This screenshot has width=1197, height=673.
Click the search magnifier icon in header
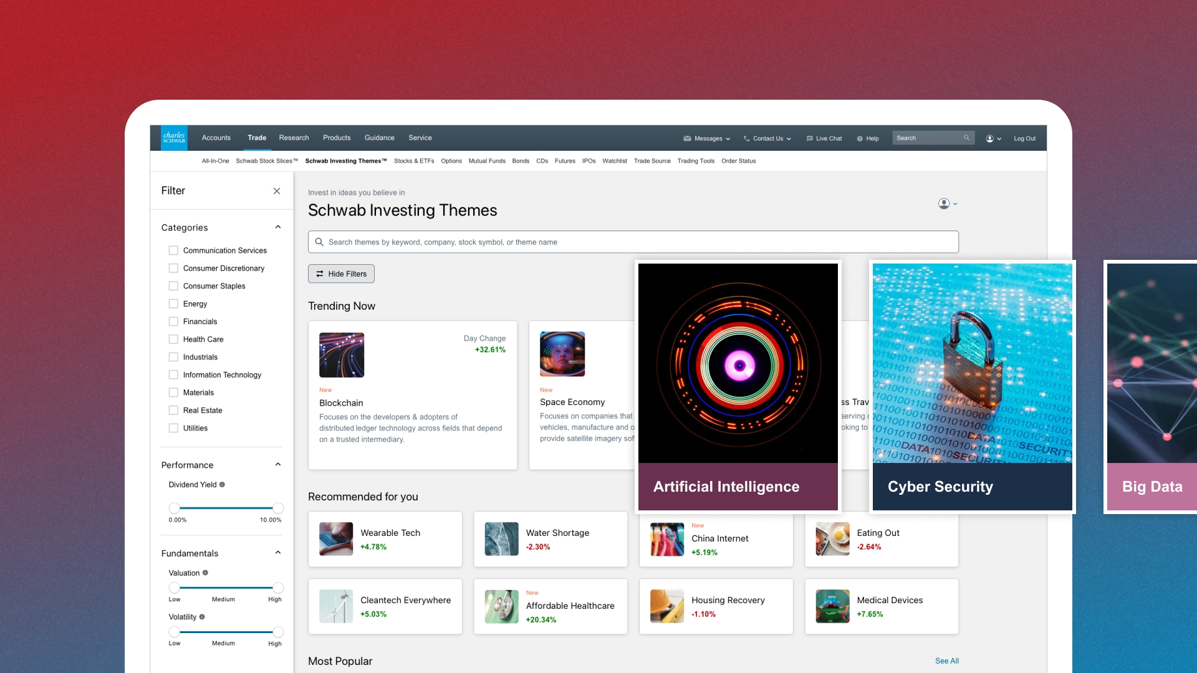click(x=966, y=138)
